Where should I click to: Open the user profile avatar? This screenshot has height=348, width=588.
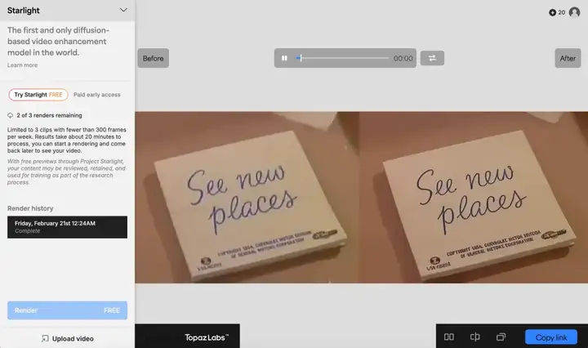[574, 12]
